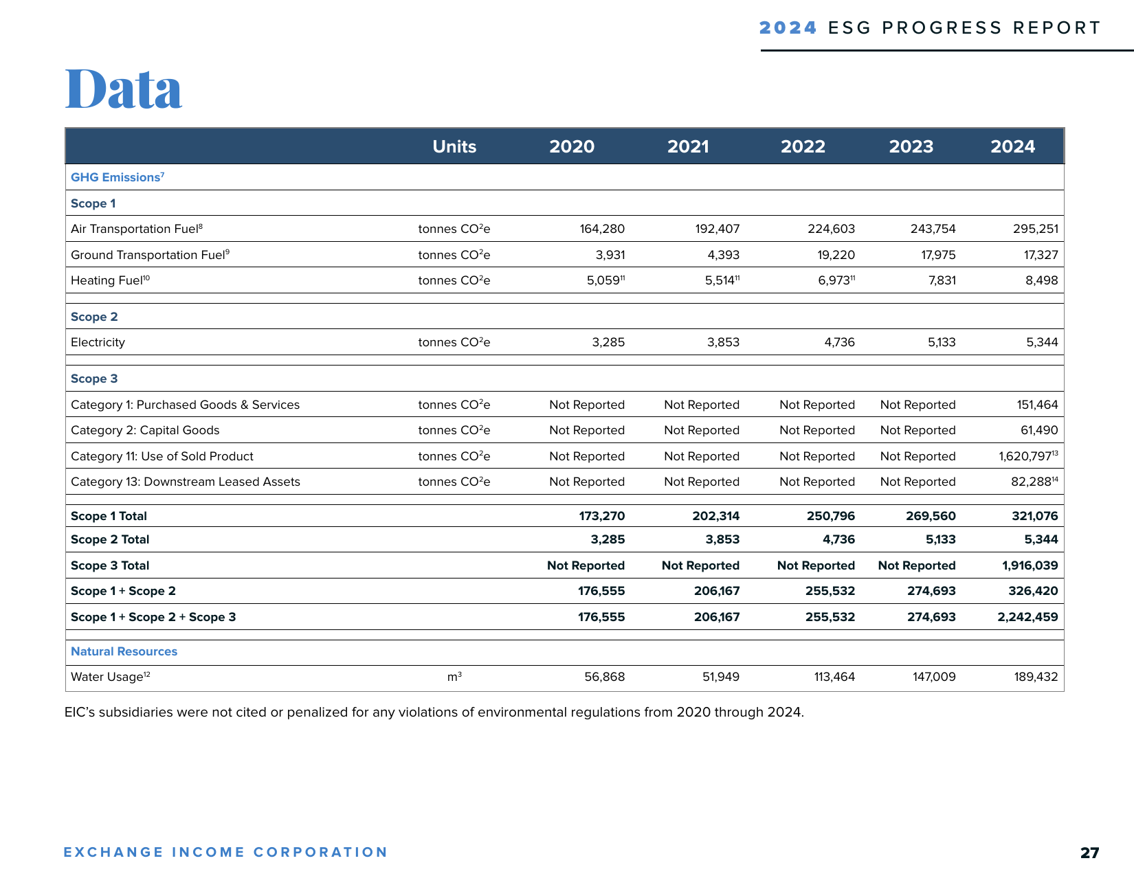The image size is (1134, 876).
Task: Click the 'GHG Emissions' section label
Action: [x=118, y=177]
